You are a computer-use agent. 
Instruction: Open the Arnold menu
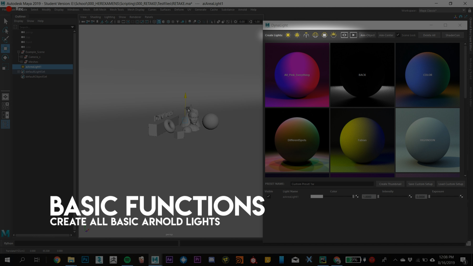tap(242, 9)
